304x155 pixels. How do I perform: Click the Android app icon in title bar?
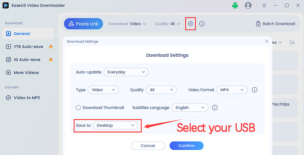[235, 5]
